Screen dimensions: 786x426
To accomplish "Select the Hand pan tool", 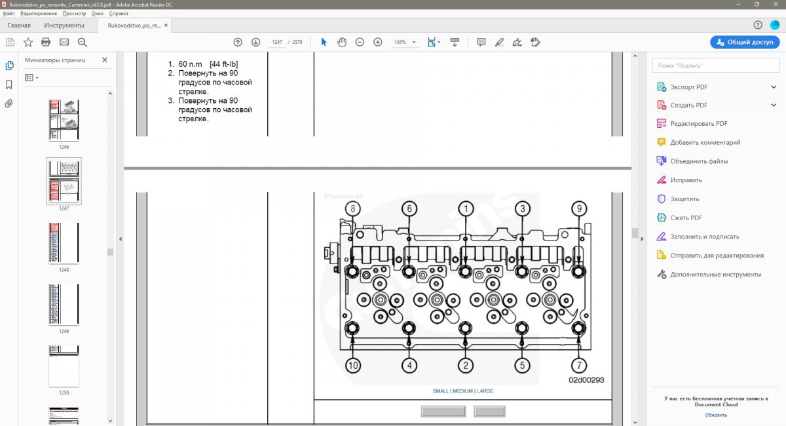I will coord(341,42).
